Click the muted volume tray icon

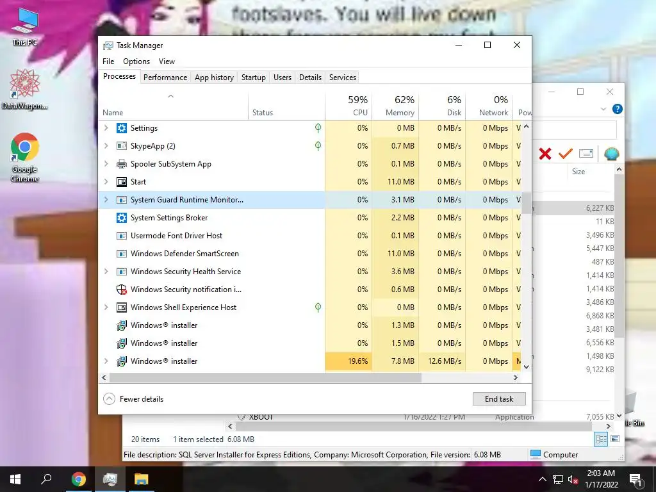[573, 479]
